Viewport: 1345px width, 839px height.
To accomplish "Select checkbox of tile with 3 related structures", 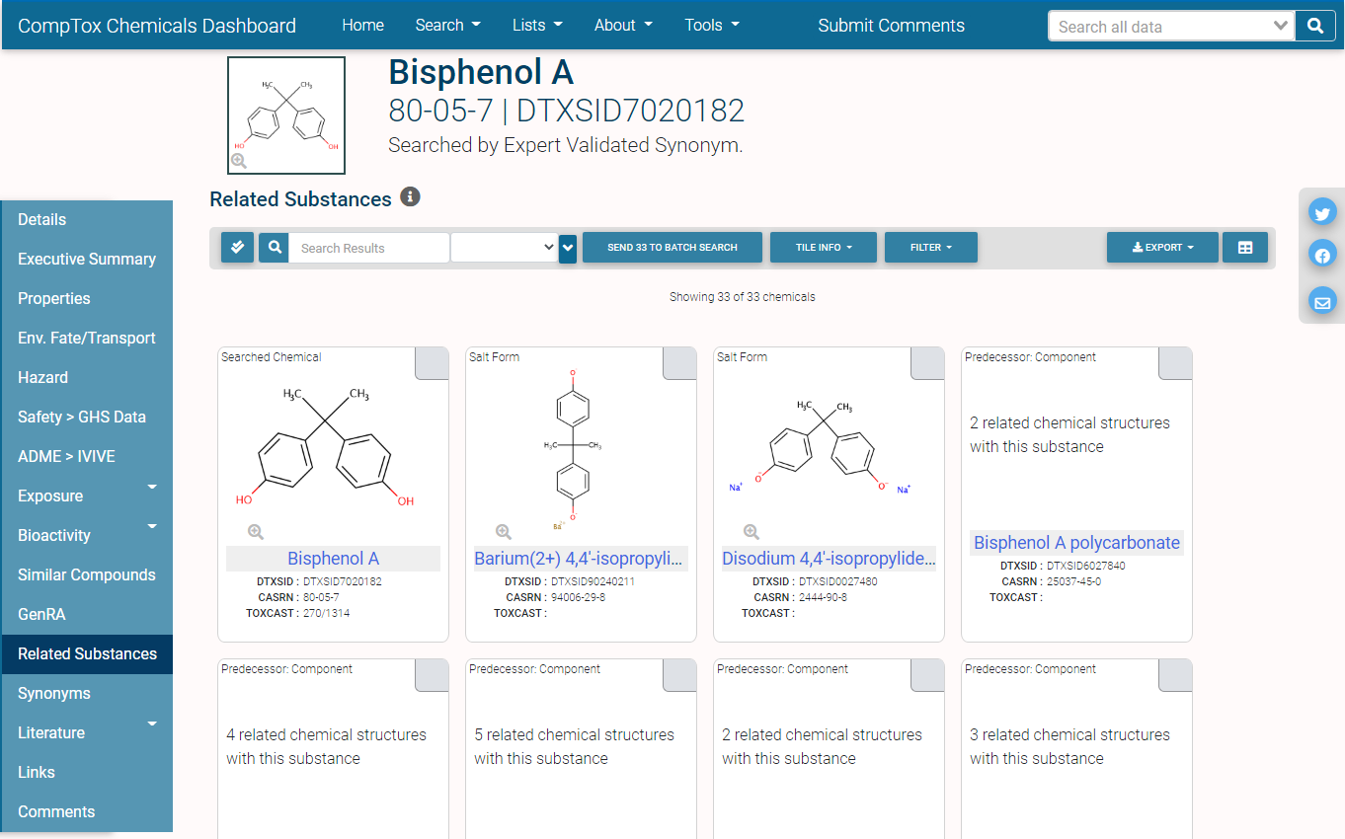I will 1175,675.
